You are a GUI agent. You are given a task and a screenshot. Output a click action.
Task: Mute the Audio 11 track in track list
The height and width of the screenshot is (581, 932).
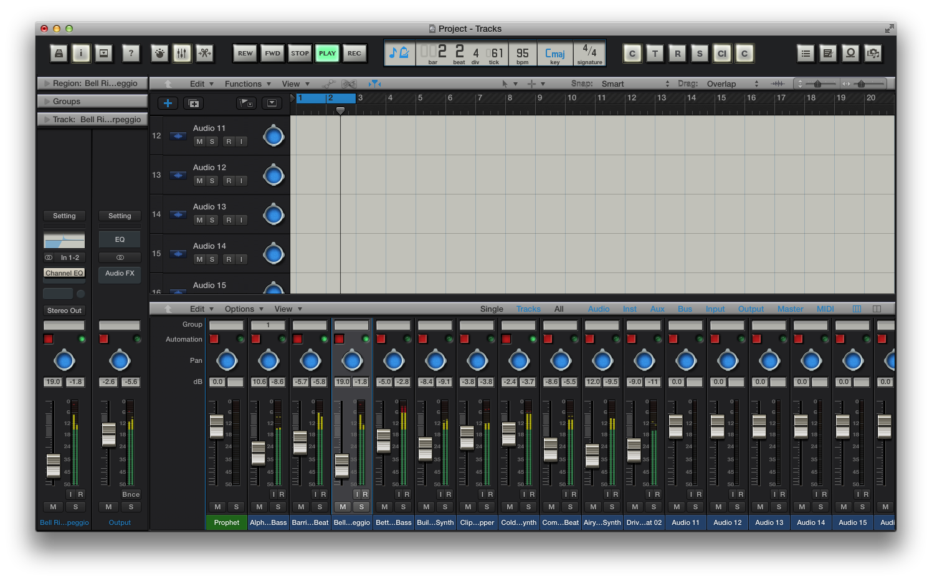click(x=199, y=142)
